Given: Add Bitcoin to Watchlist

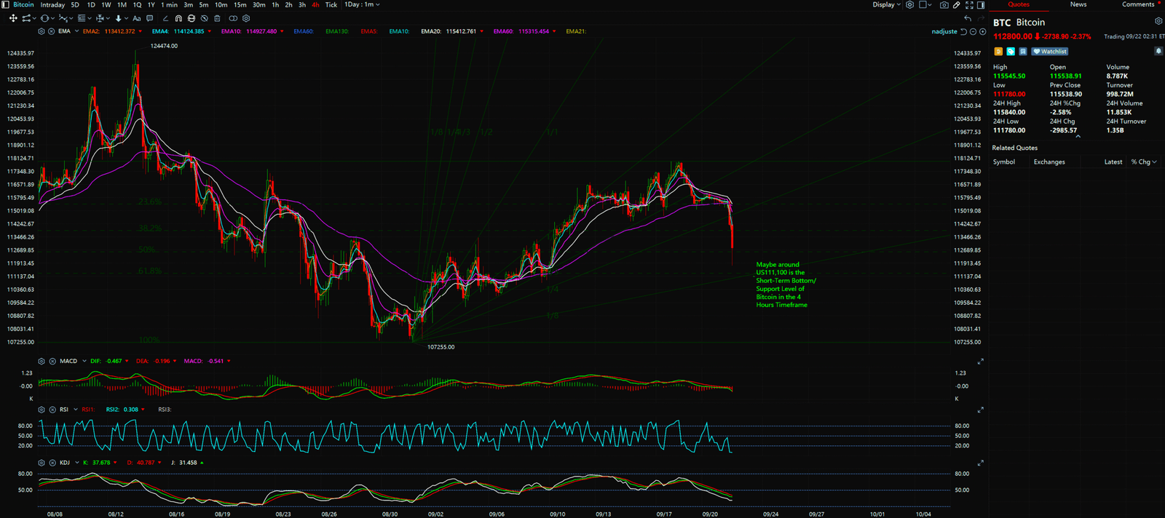Looking at the screenshot, I should click(1050, 52).
